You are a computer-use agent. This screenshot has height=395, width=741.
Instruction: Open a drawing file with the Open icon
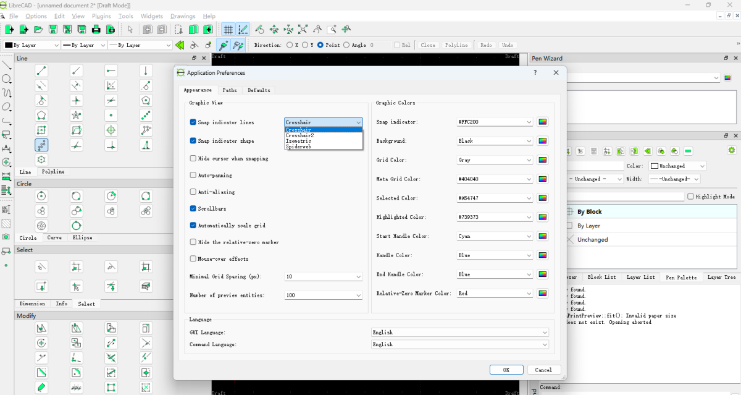38,29
